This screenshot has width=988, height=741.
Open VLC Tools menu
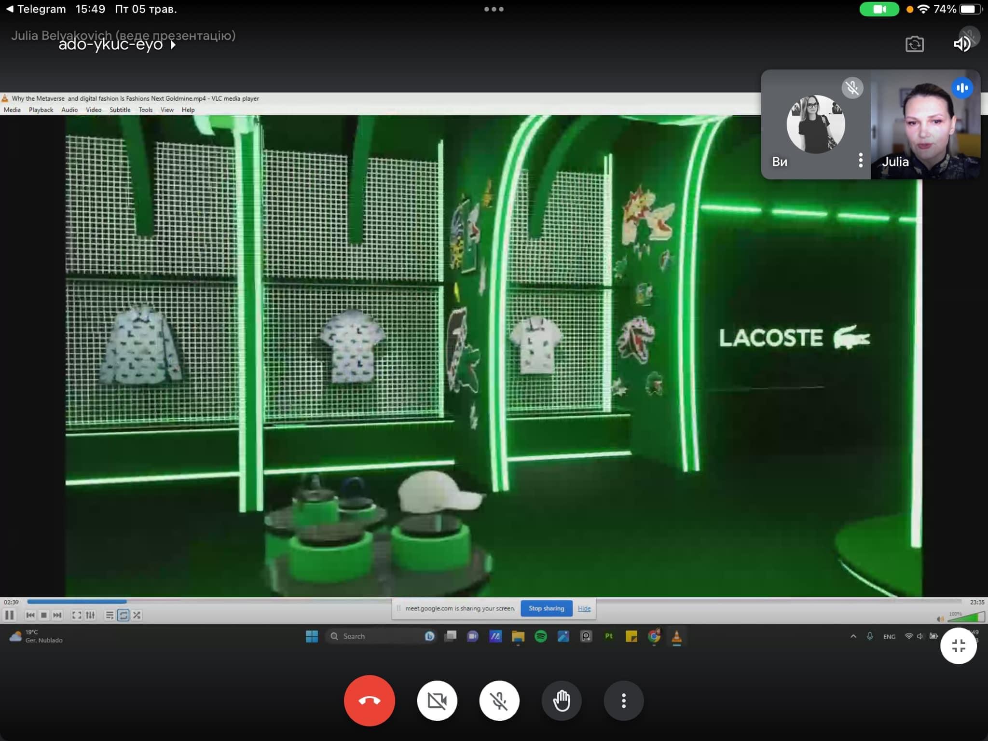coord(146,110)
